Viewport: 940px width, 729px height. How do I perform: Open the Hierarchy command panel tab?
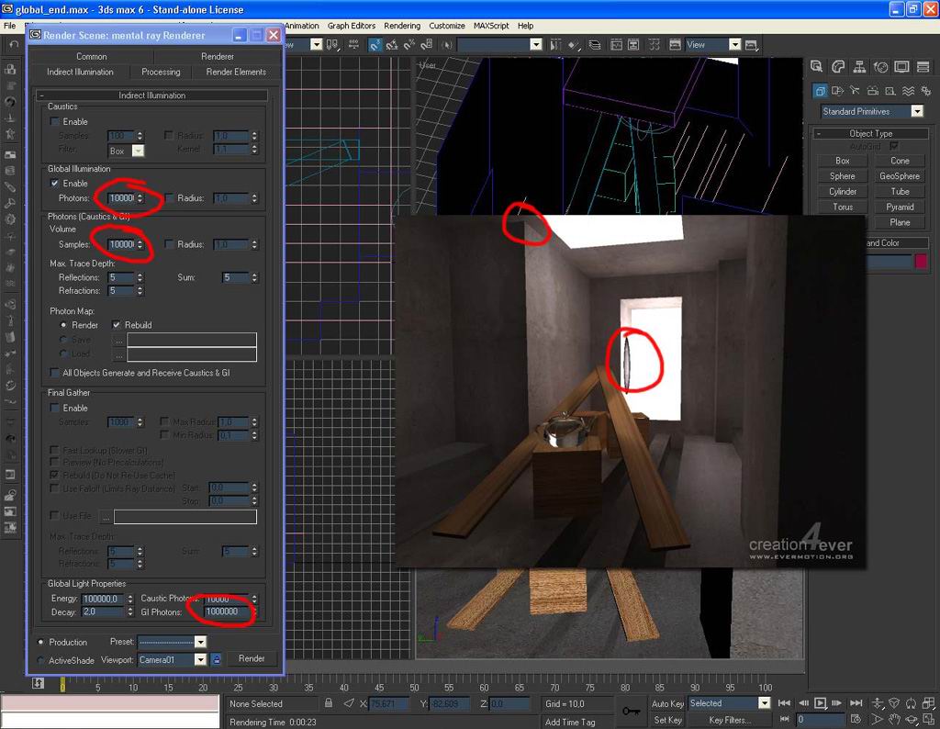click(859, 67)
